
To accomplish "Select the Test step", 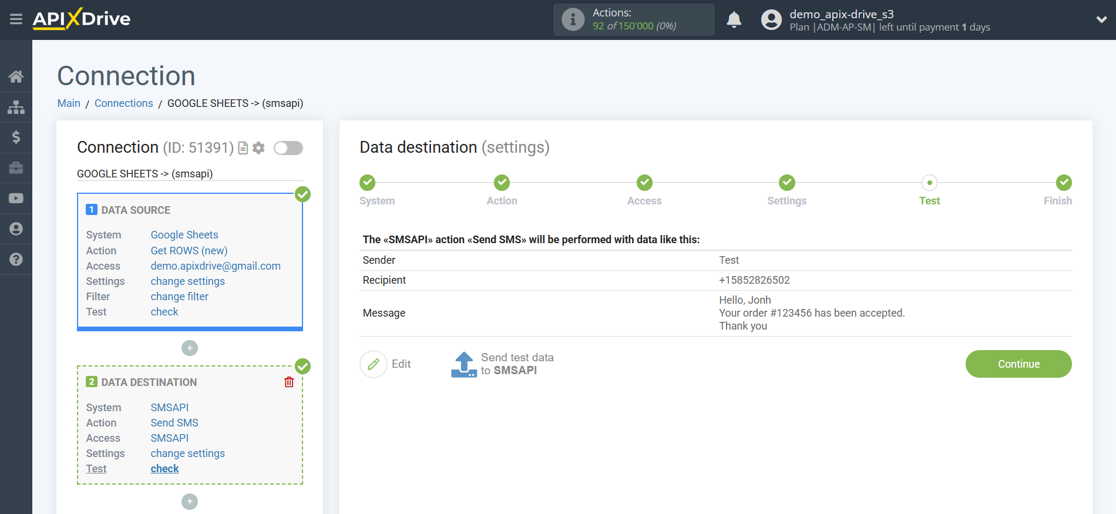I will (x=929, y=183).
